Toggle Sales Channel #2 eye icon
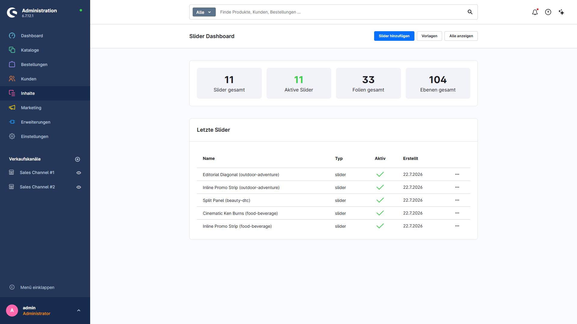 coord(79,187)
